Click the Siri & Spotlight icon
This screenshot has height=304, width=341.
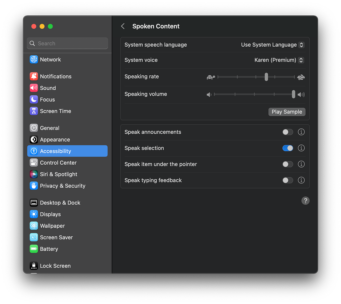click(34, 174)
